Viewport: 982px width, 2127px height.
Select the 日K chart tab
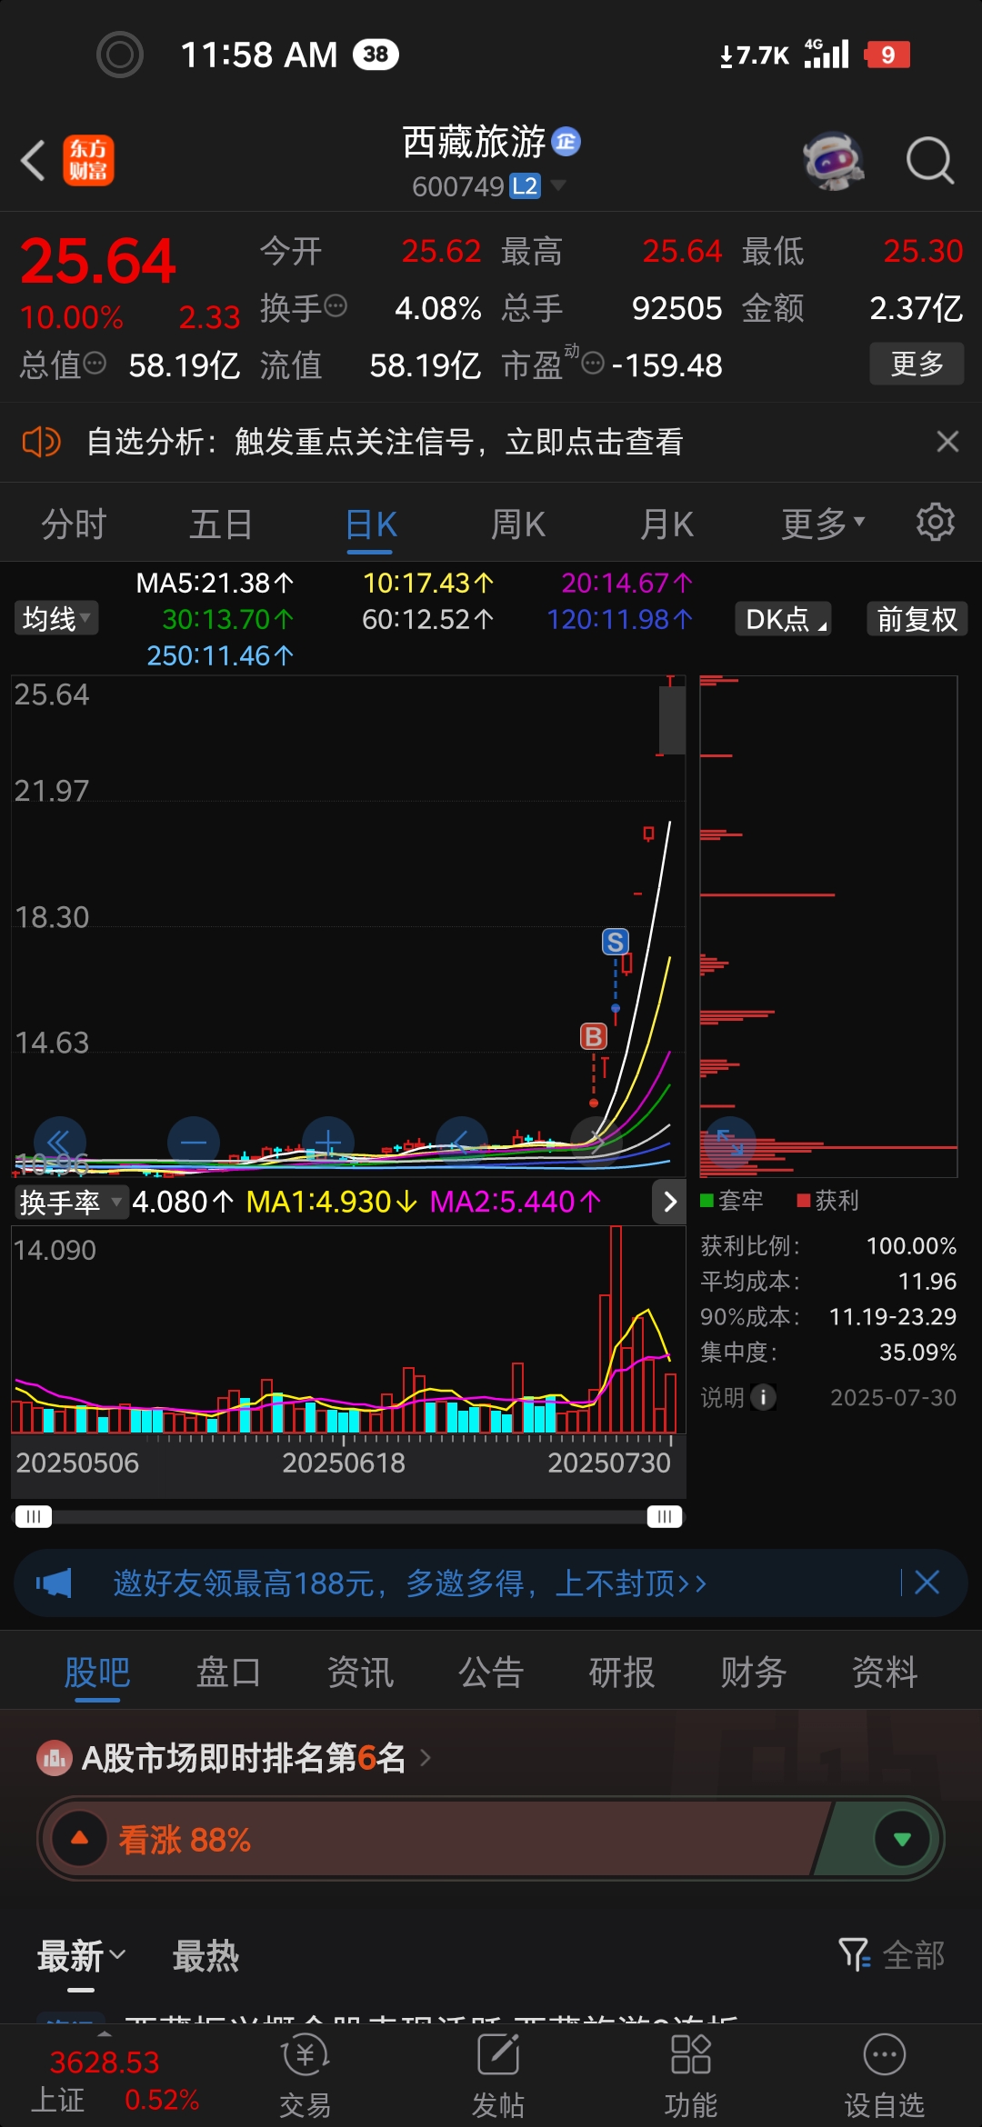(x=371, y=524)
